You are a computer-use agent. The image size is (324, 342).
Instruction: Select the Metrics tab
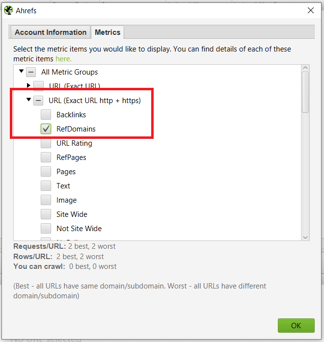[108, 32]
